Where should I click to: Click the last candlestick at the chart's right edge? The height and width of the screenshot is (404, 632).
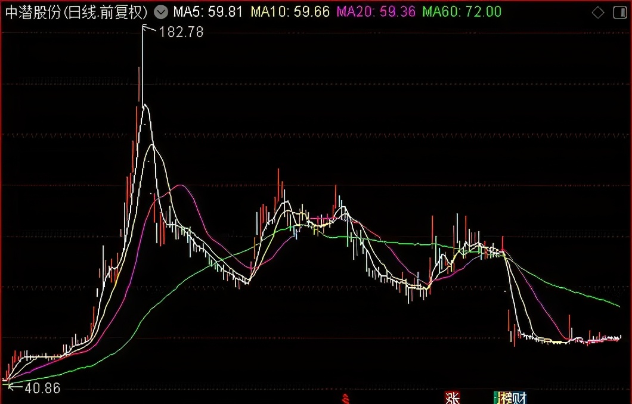620,337
